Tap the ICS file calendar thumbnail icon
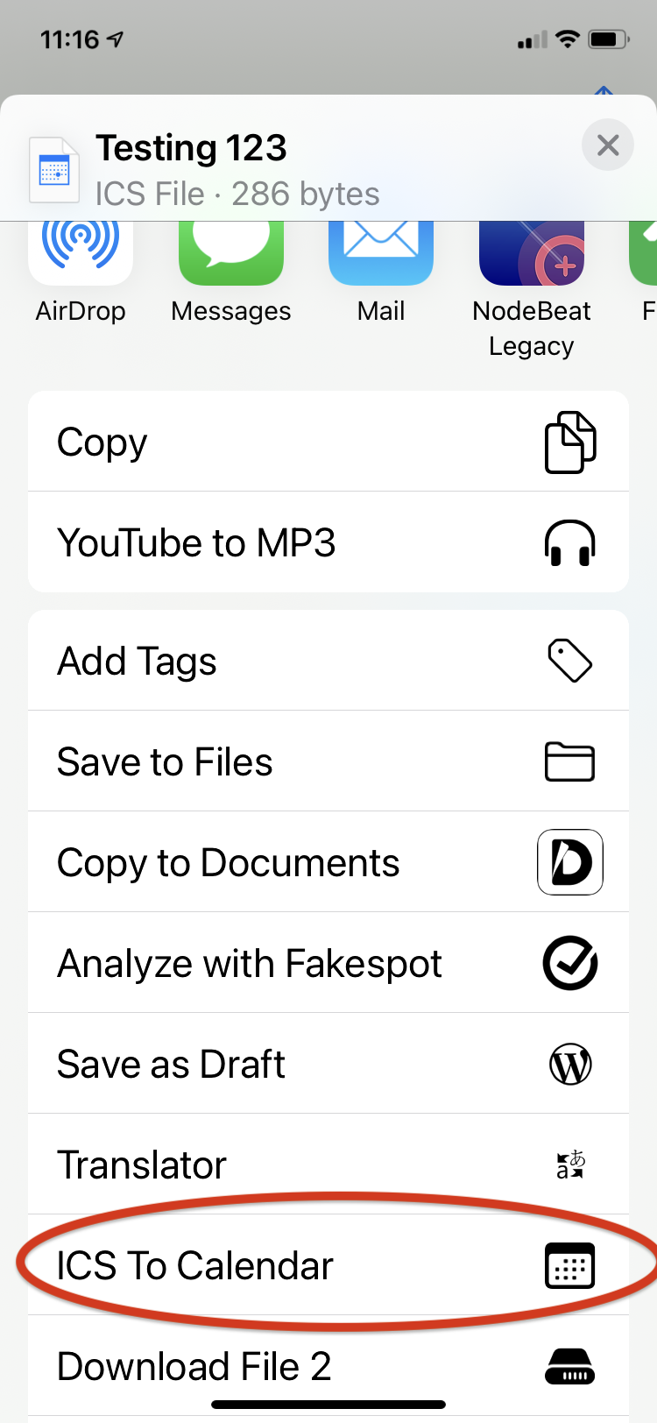The image size is (657, 1423). click(x=54, y=170)
